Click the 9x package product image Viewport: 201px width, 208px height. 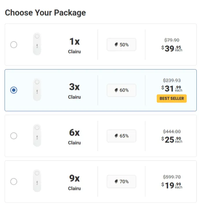37,181
